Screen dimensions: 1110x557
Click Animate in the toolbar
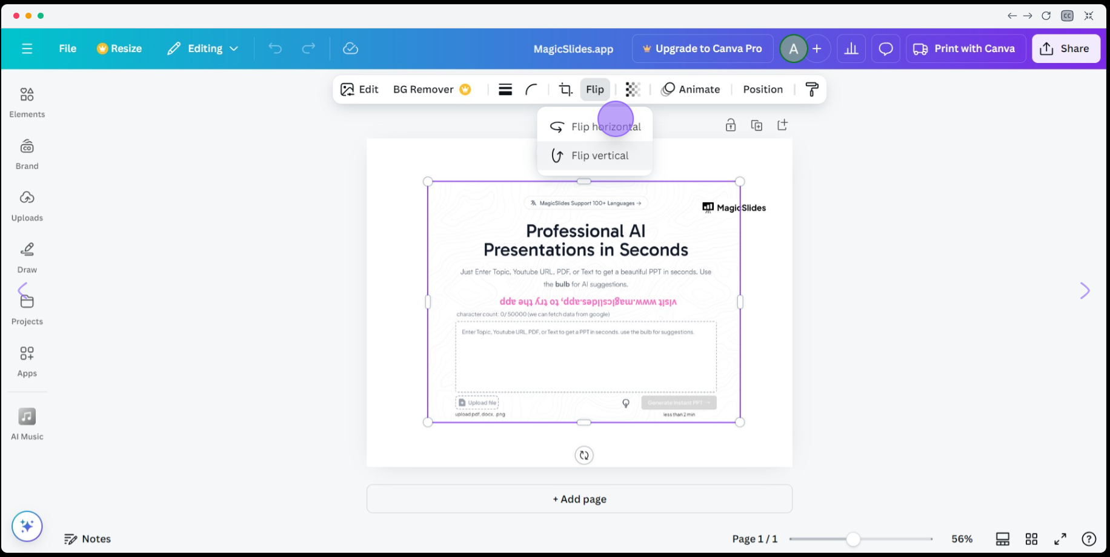(x=691, y=90)
